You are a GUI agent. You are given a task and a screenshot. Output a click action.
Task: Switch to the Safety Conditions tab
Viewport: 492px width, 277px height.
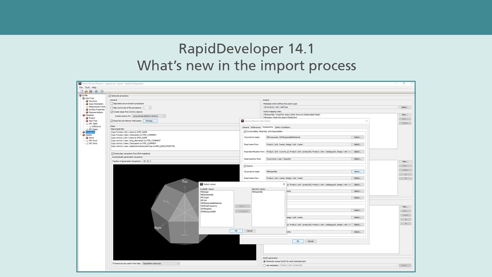click(283, 127)
